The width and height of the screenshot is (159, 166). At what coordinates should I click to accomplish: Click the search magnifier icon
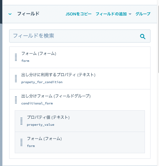pyautogui.click(x=143, y=36)
